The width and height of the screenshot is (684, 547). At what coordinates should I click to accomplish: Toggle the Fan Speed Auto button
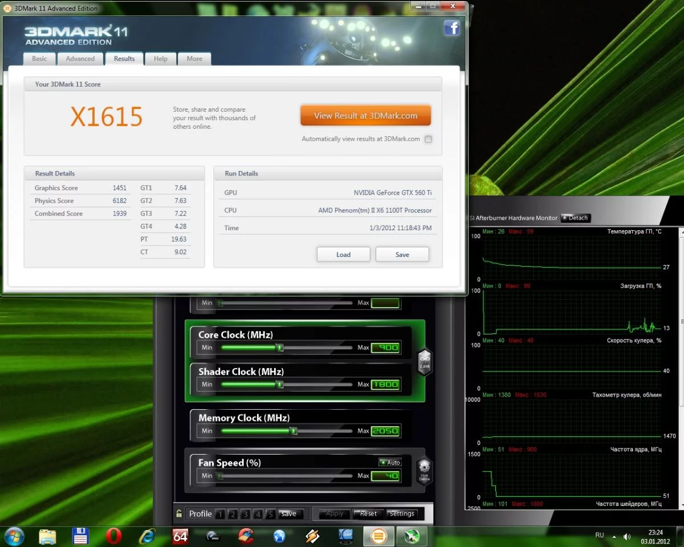click(390, 463)
